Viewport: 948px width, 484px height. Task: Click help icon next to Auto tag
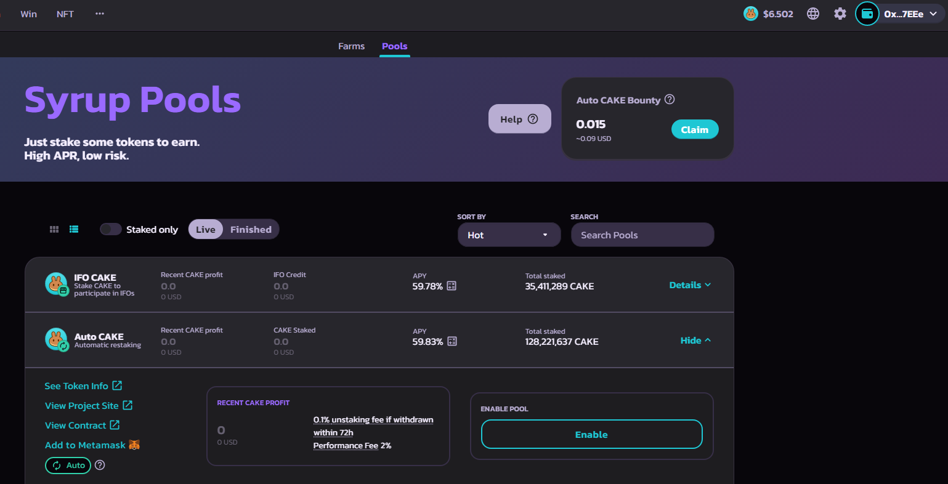(x=100, y=465)
